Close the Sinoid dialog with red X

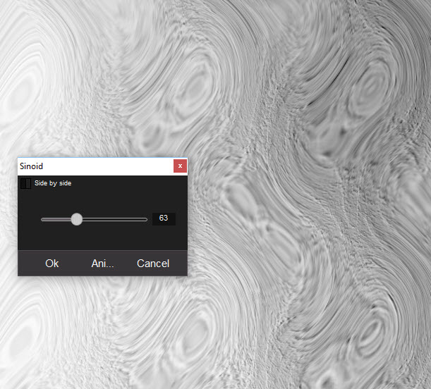pyautogui.click(x=181, y=166)
